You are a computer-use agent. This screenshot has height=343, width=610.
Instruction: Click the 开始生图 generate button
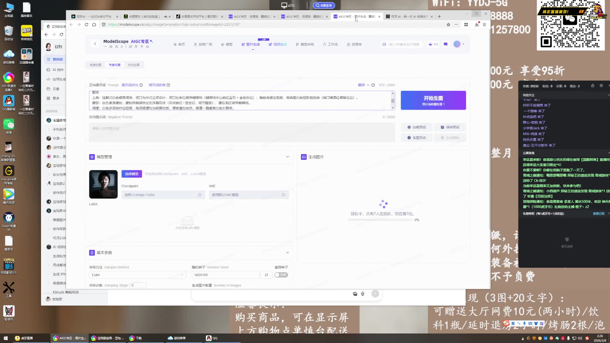(x=433, y=100)
